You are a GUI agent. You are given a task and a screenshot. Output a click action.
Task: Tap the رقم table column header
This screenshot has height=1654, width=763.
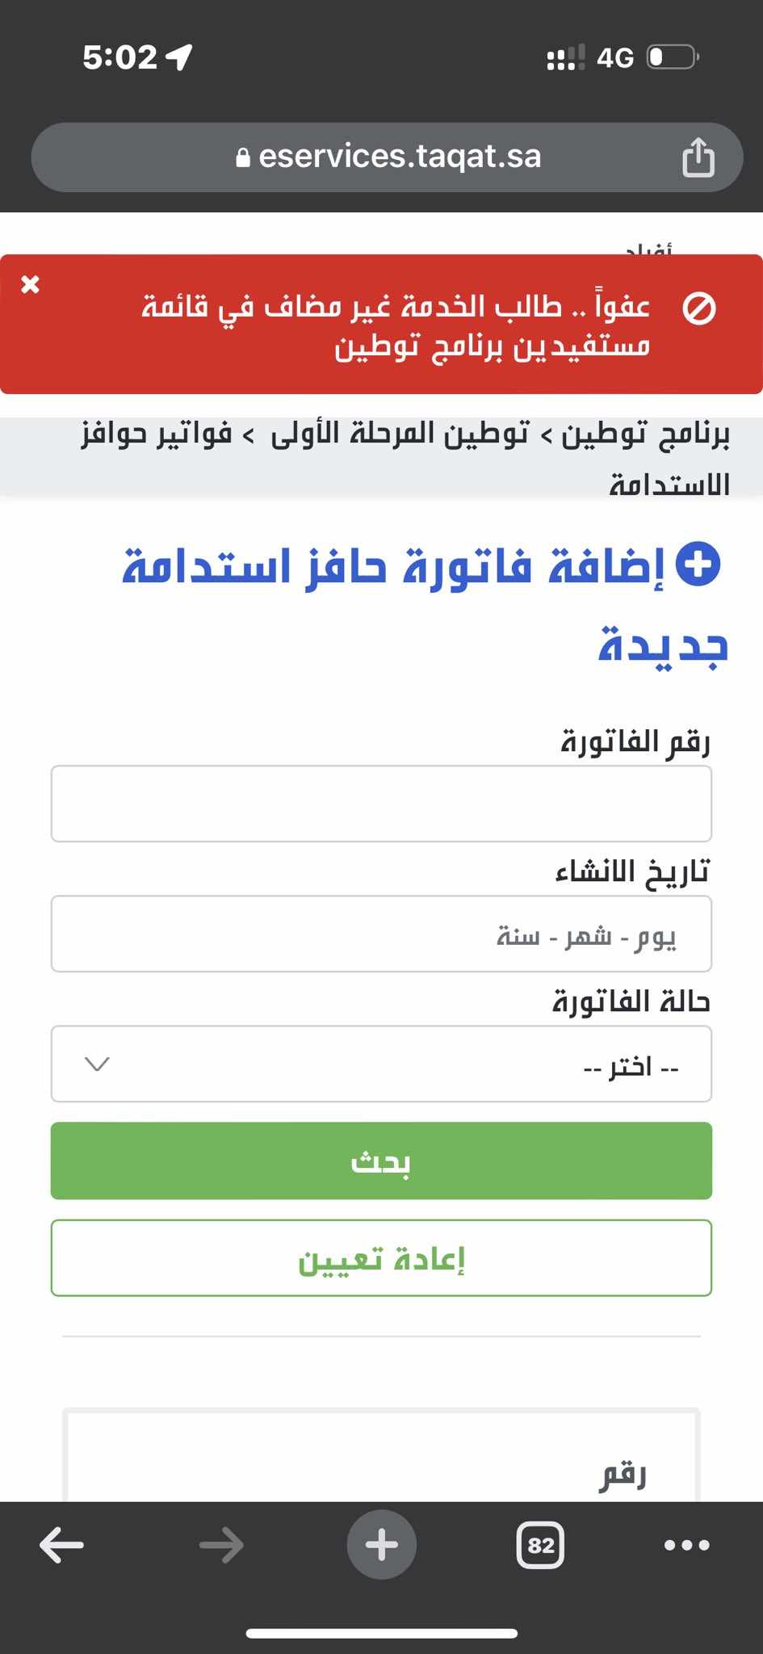tap(623, 1475)
